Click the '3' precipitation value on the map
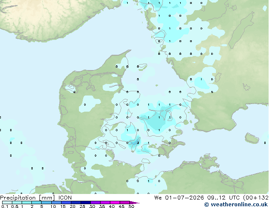269x208 pixels. tap(138, 143)
